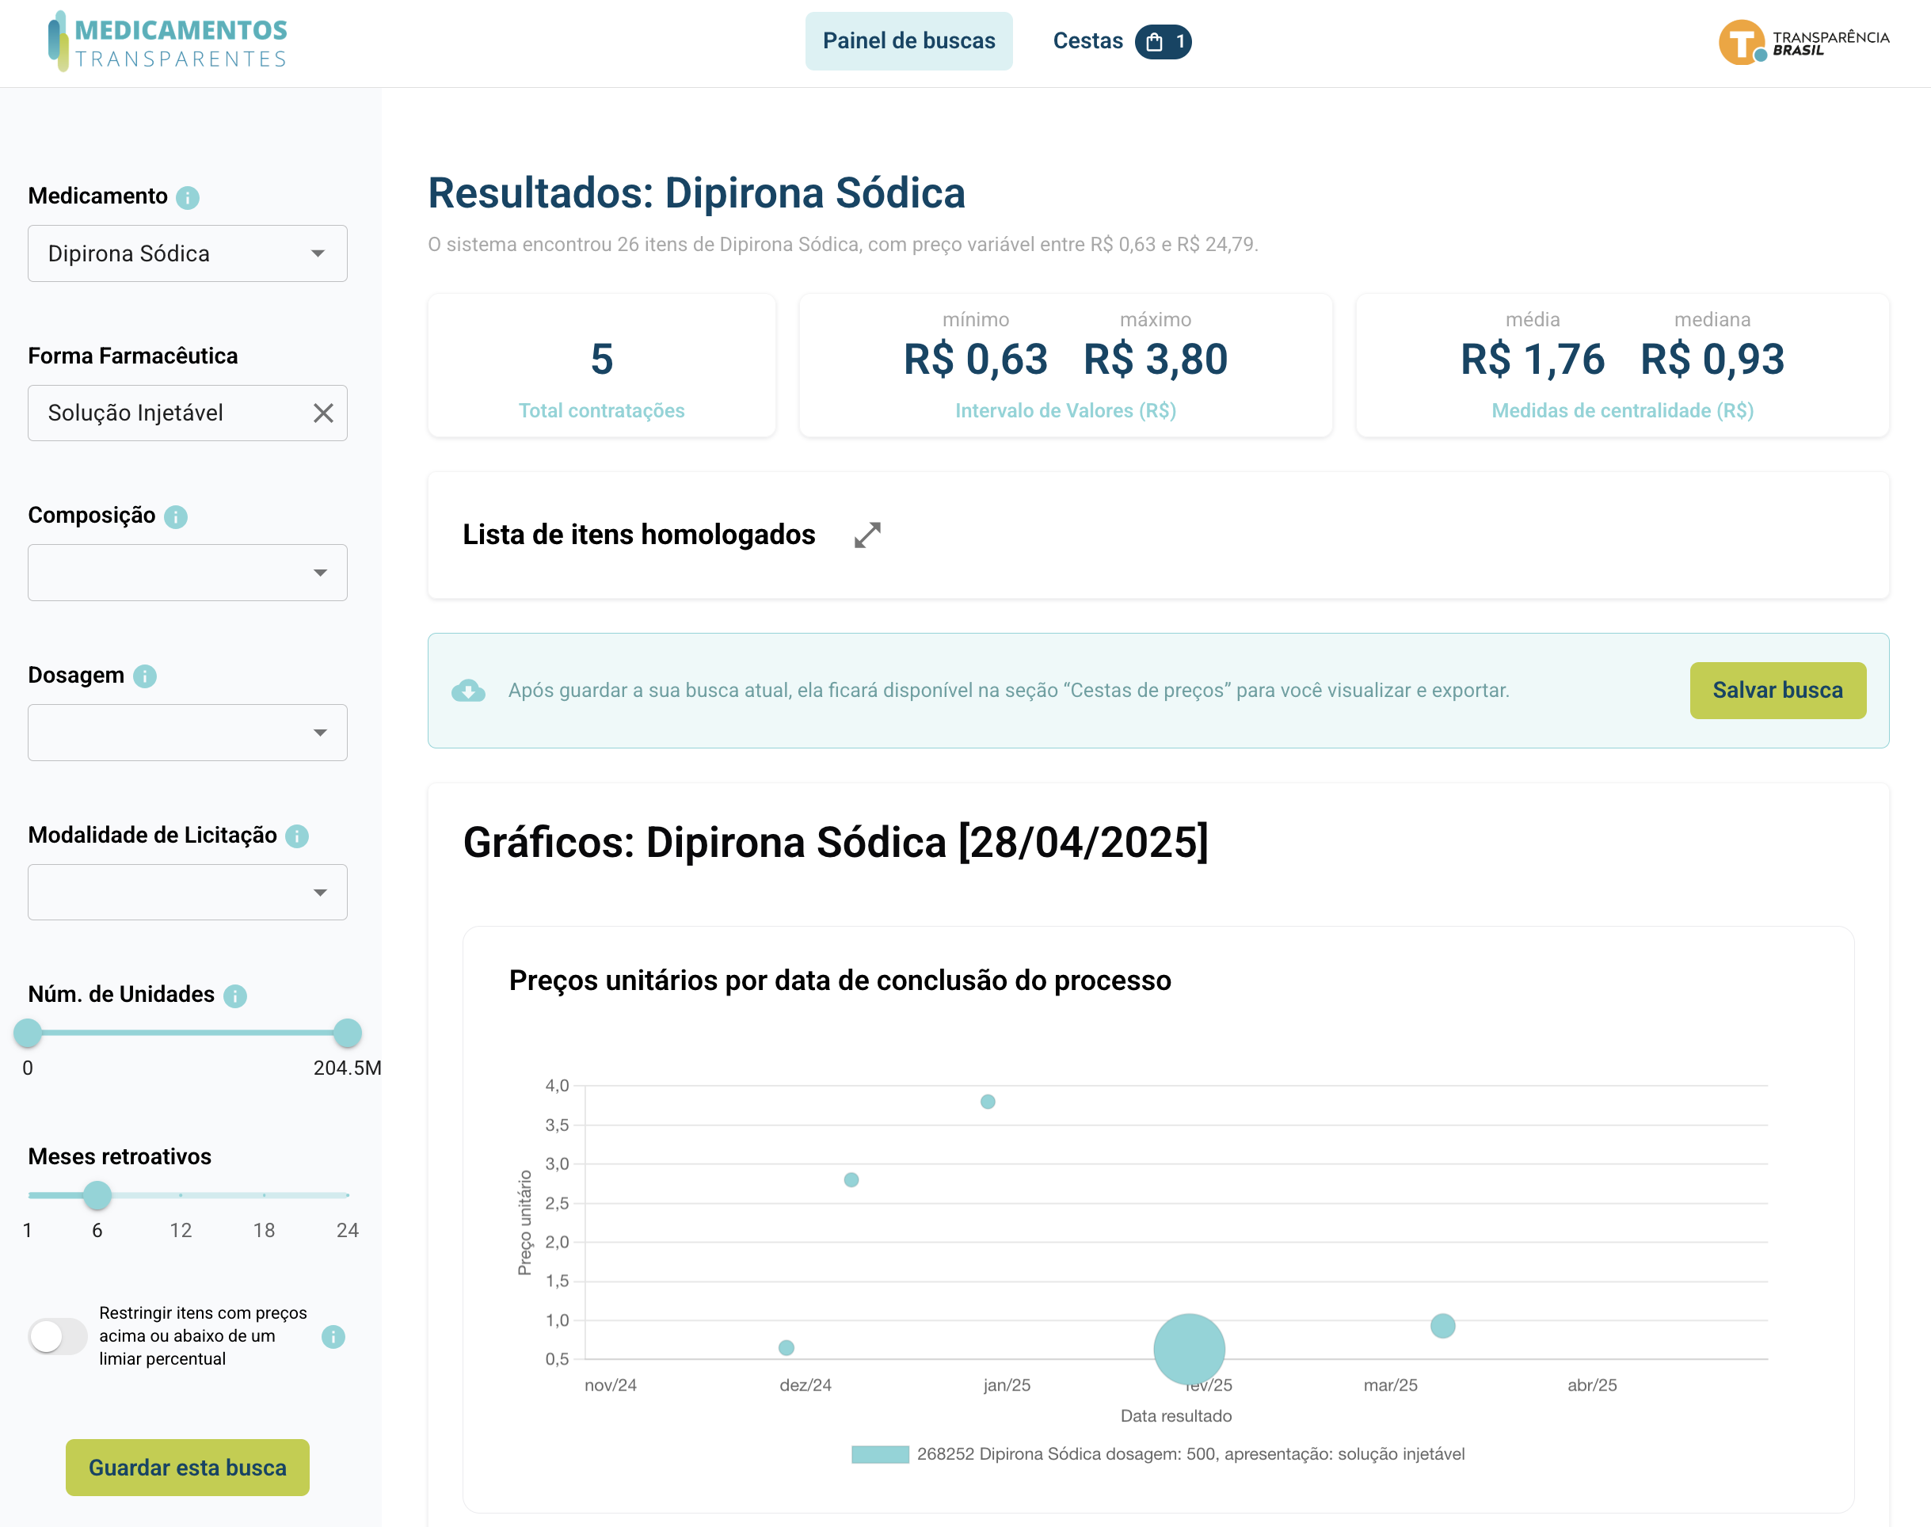The image size is (1931, 1527).
Task: Click the large bubble near fev/25
Action: point(1189,1349)
